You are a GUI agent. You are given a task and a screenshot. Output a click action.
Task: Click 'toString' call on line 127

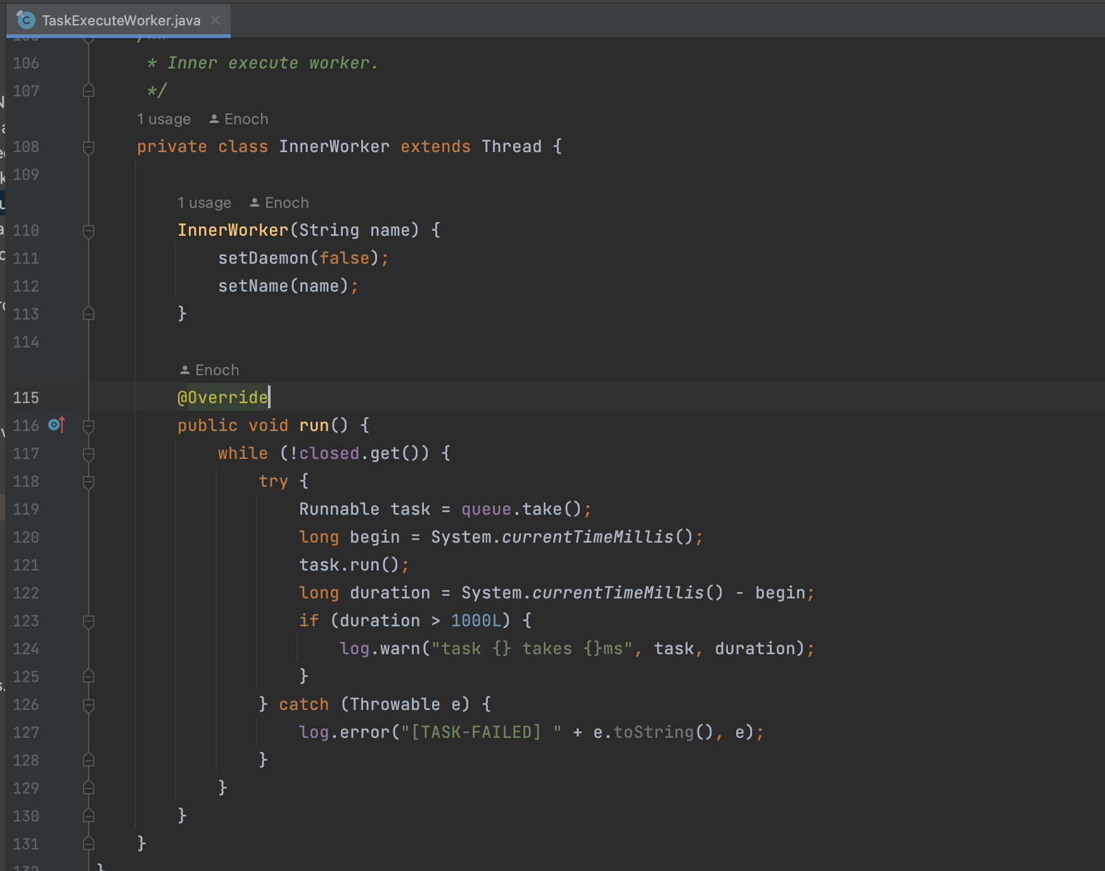[653, 732]
